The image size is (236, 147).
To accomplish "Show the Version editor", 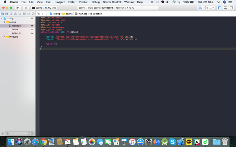I will point(212,8).
